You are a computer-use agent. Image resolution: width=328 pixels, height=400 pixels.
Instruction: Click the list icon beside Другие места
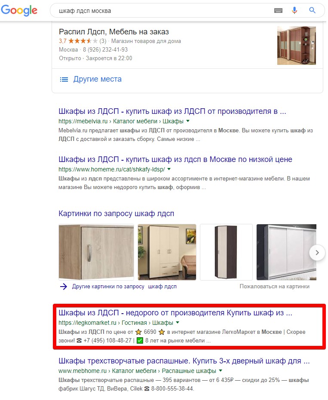click(64, 79)
